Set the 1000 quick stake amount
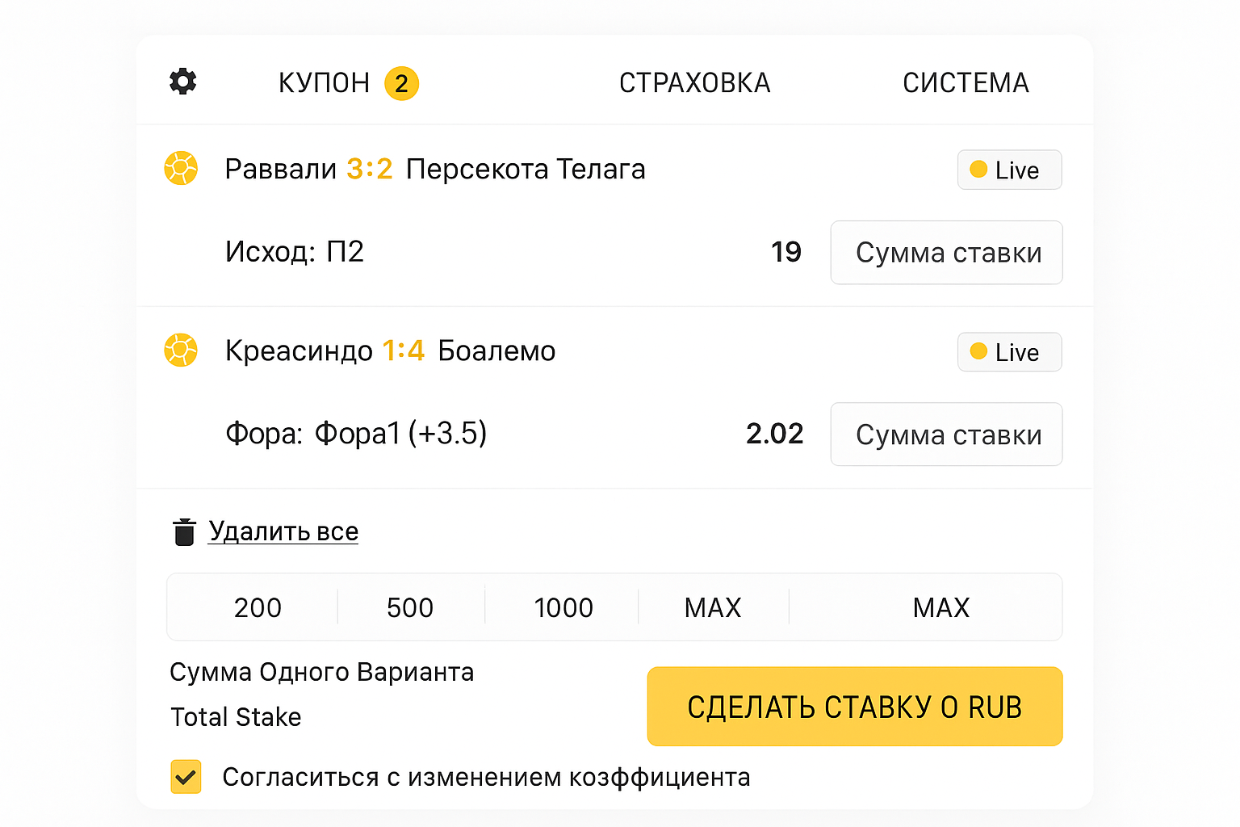The height and width of the screenshot is (827, 1240). click(563, 607)
